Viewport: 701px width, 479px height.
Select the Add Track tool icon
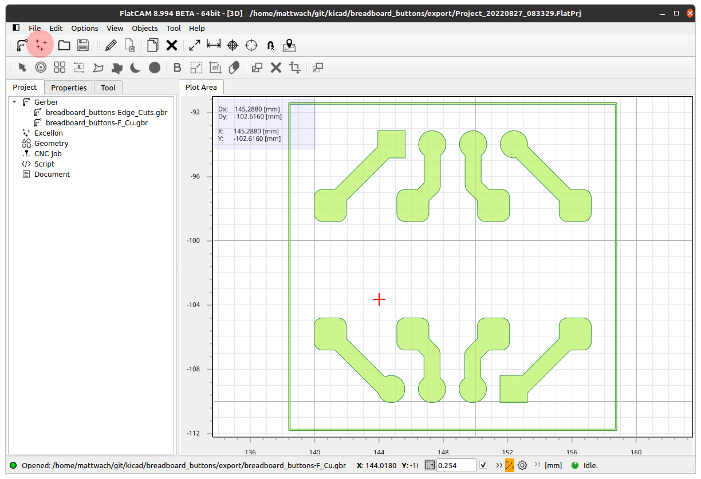[x=79, y=68]
